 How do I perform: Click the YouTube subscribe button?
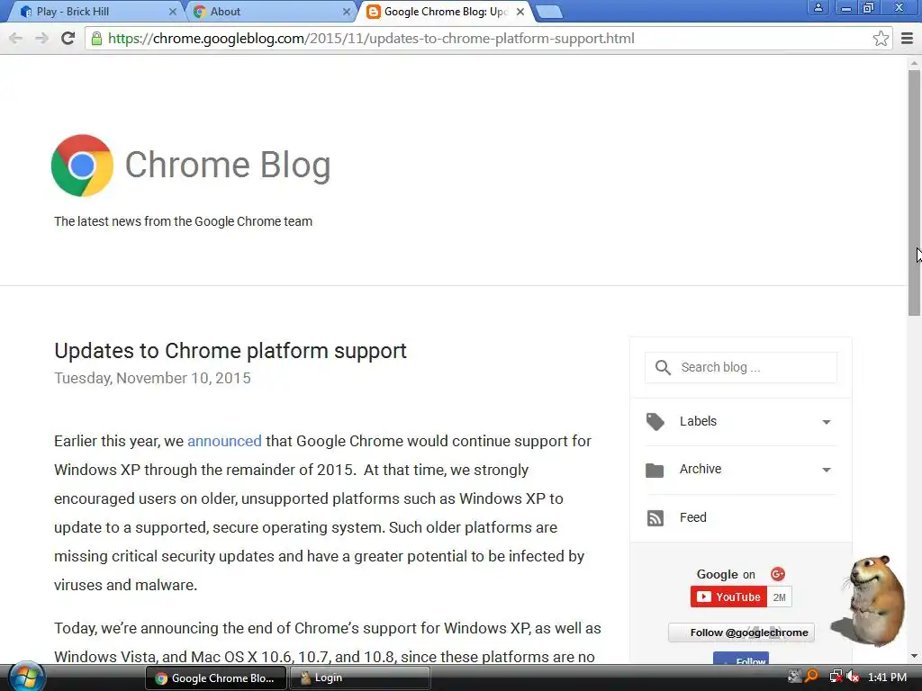tap(728, 597)
